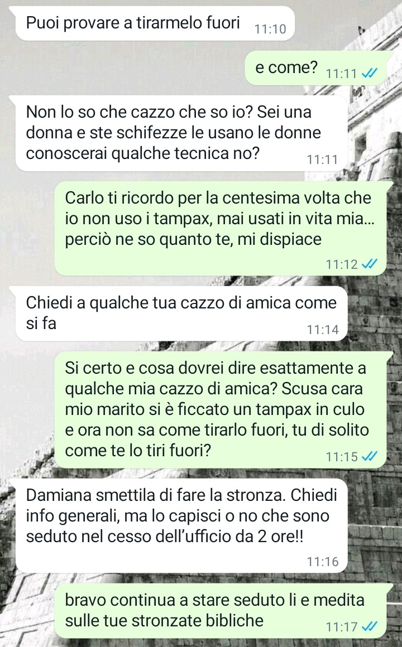Select message 'Puoi provare a tirarmelo fuori'

point(151,23)
